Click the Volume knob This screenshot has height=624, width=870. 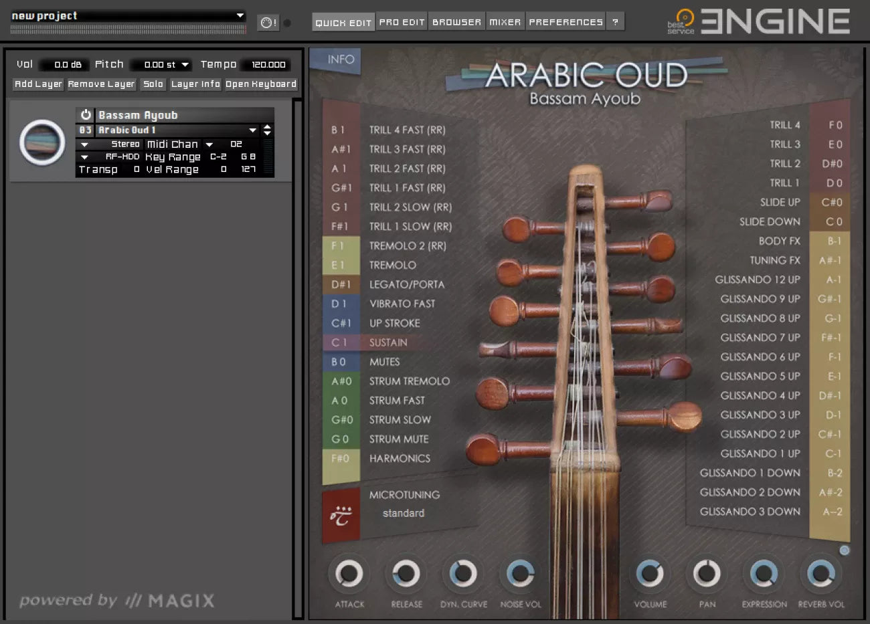click(650, 574)
